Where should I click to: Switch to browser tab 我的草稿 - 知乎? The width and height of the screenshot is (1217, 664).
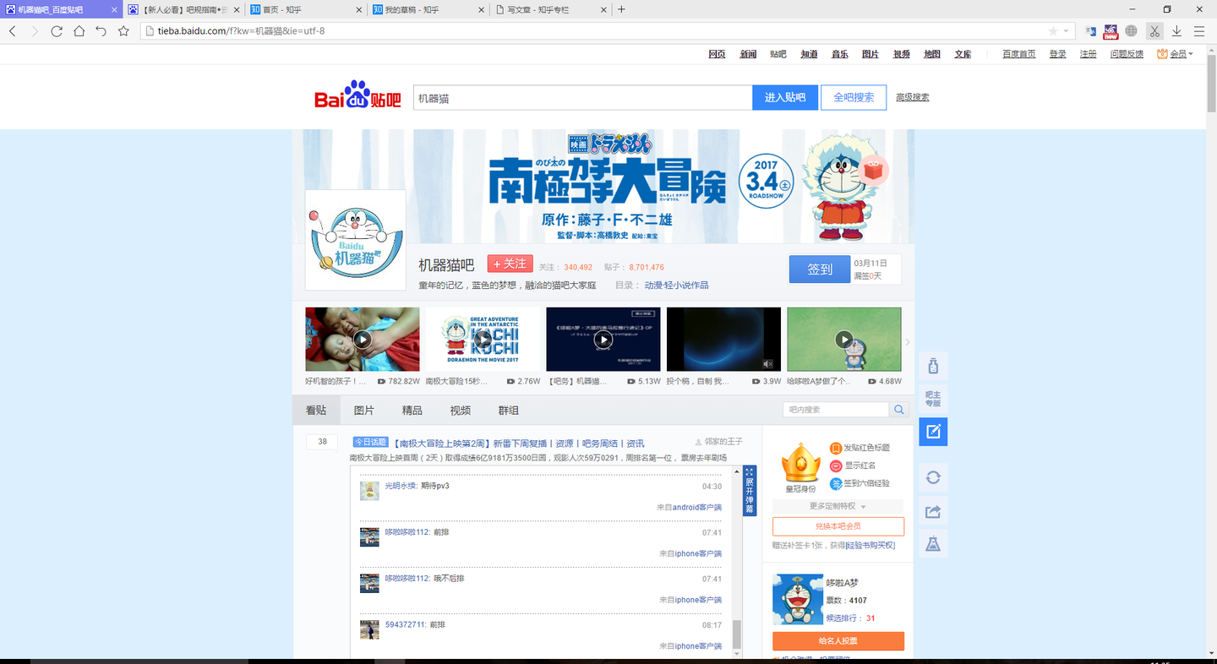(428, 9)
